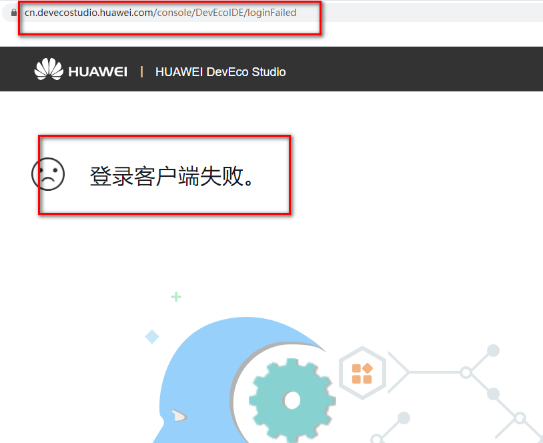Select the URL text in address bar
Screen dimensions: 543x443
160,13
